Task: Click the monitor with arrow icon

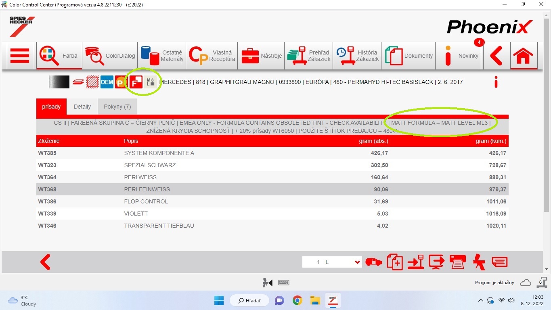Action: coord(437,262)
